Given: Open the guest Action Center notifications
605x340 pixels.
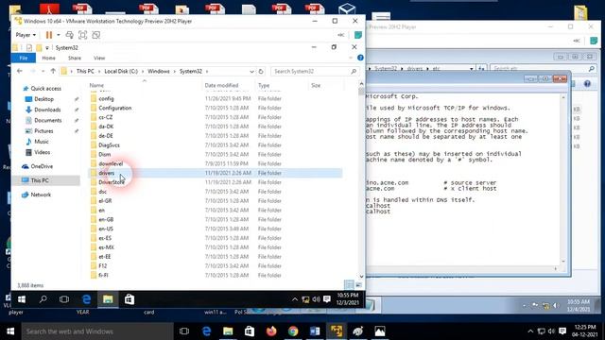Looking at the screenshot, I should (x=327, y=299).
